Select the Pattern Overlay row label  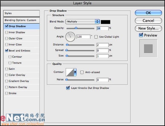18,87
